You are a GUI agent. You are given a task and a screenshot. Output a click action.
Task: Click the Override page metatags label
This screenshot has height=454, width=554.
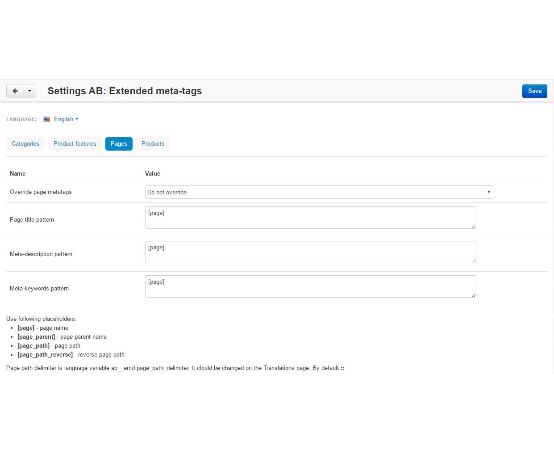[41, 192]
